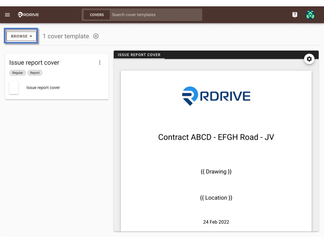Open cover settings with the gear icon
This screenshot has height=243, width=324.
click(x=309, y=59)
